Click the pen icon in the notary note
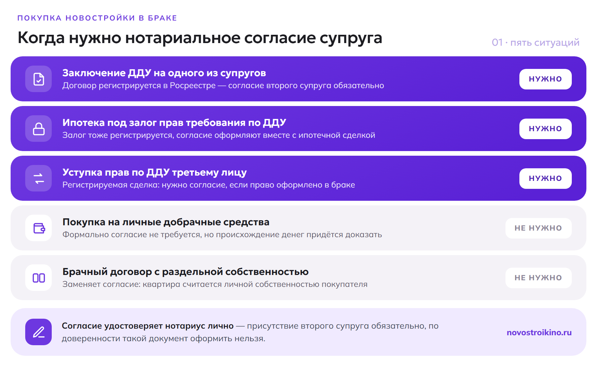 38,332
